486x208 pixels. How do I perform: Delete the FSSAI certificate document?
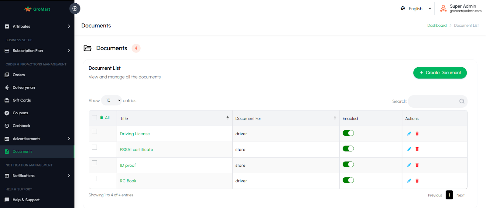pyautogui.click(x=417, y=149)
